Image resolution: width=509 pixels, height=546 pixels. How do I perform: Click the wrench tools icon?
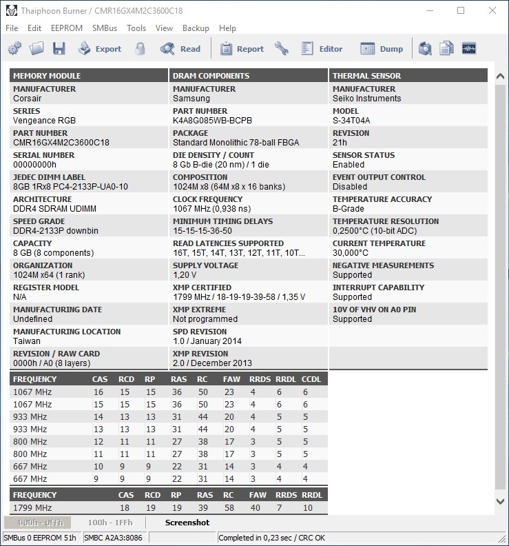tap(282, 48)
